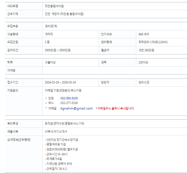The width and height of the screenshot is (187, 173).
Task: Click the working hours line 근무시간:9~18시
Action: click(x=56, y=154)
